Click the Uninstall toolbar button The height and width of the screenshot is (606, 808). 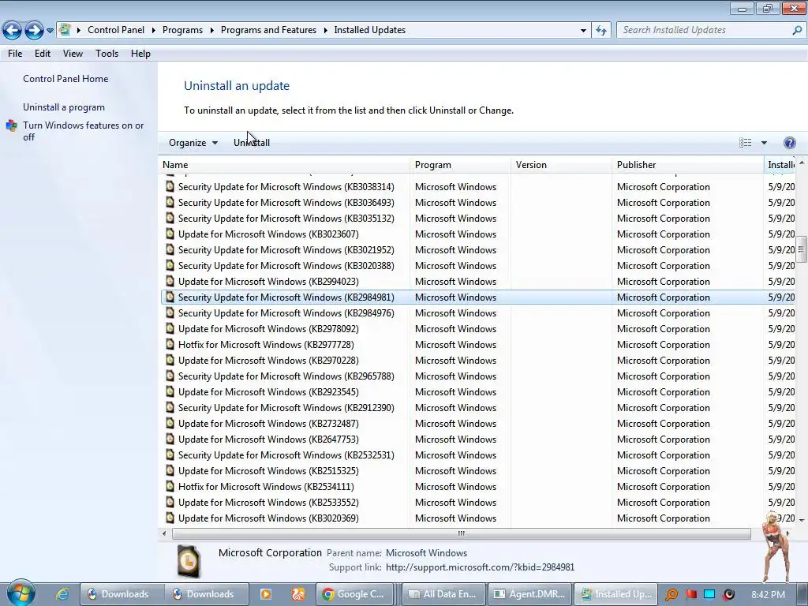pos(252,143)
